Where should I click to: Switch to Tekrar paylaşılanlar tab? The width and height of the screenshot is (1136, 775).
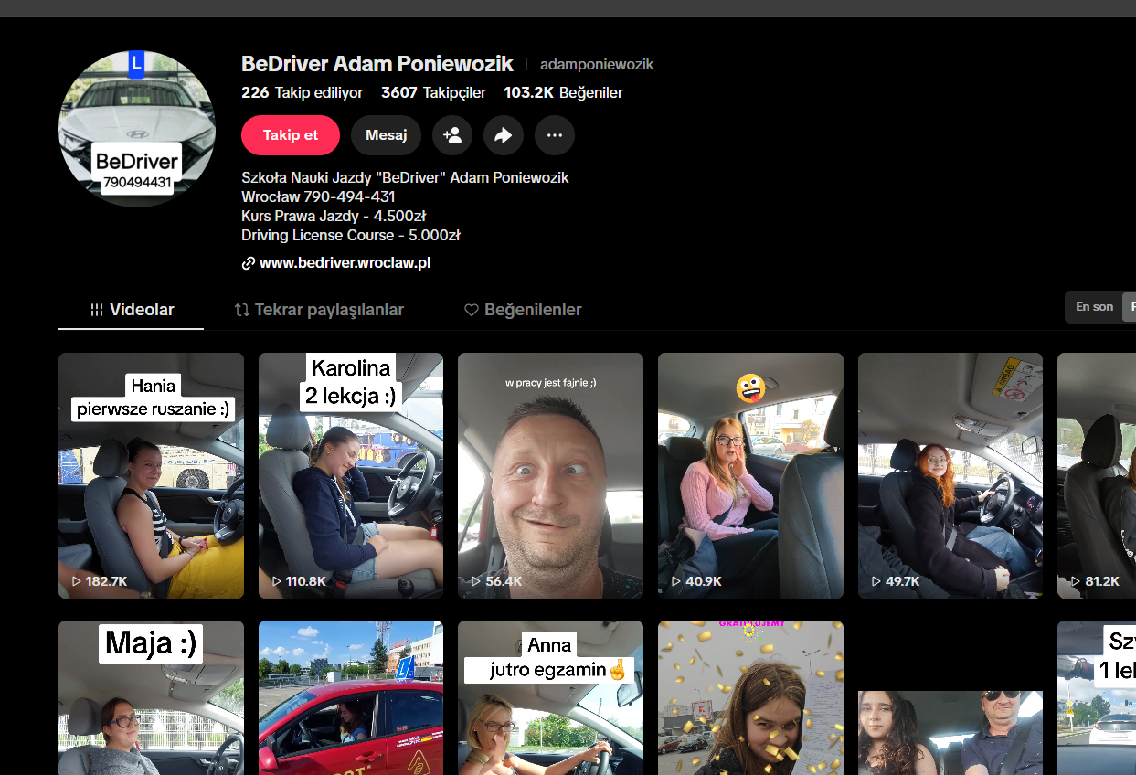319,310
